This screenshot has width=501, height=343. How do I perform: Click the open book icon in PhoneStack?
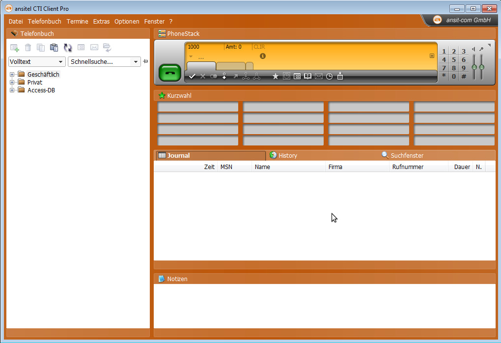pos(307,76)
